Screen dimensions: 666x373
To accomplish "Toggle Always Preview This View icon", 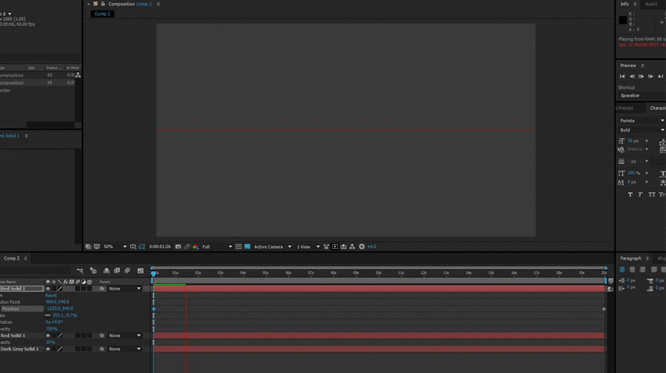I will point(88,246).
